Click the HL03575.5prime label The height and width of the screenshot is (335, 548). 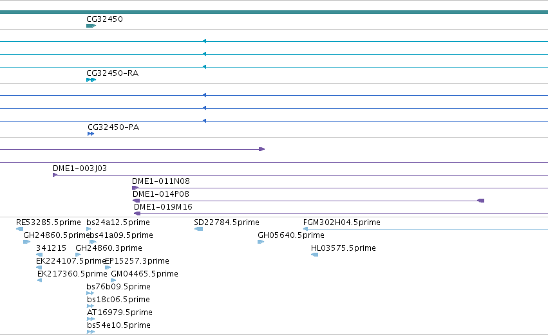pos(344,248)
